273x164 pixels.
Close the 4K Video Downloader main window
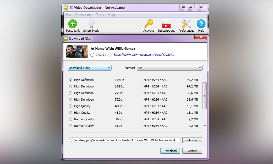tap(201, 7)
